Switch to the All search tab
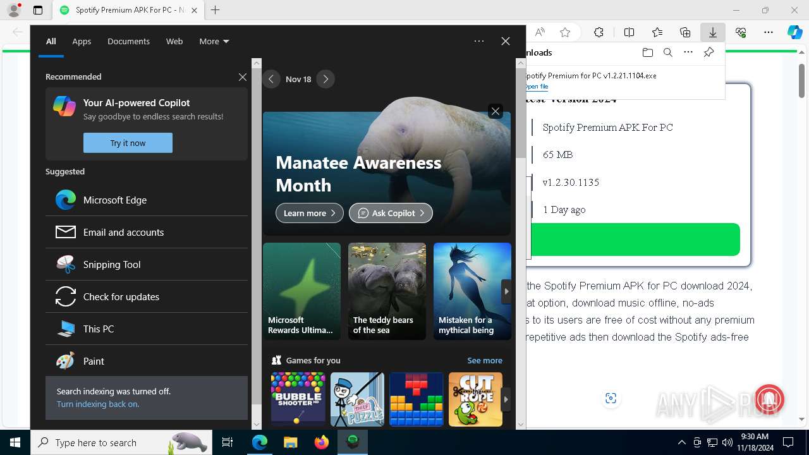Screen dimensions: 809x455 (x=51, y=41)
